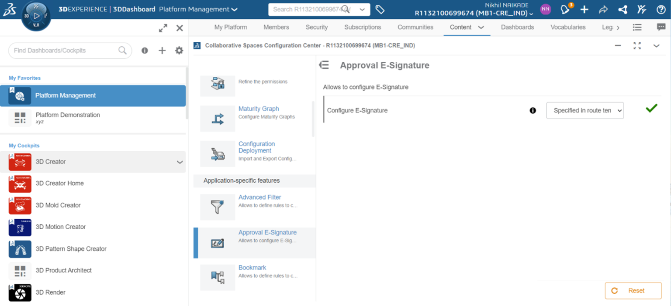
Task: Click the 3D Render cockpit icon
Action: point(20,292)
